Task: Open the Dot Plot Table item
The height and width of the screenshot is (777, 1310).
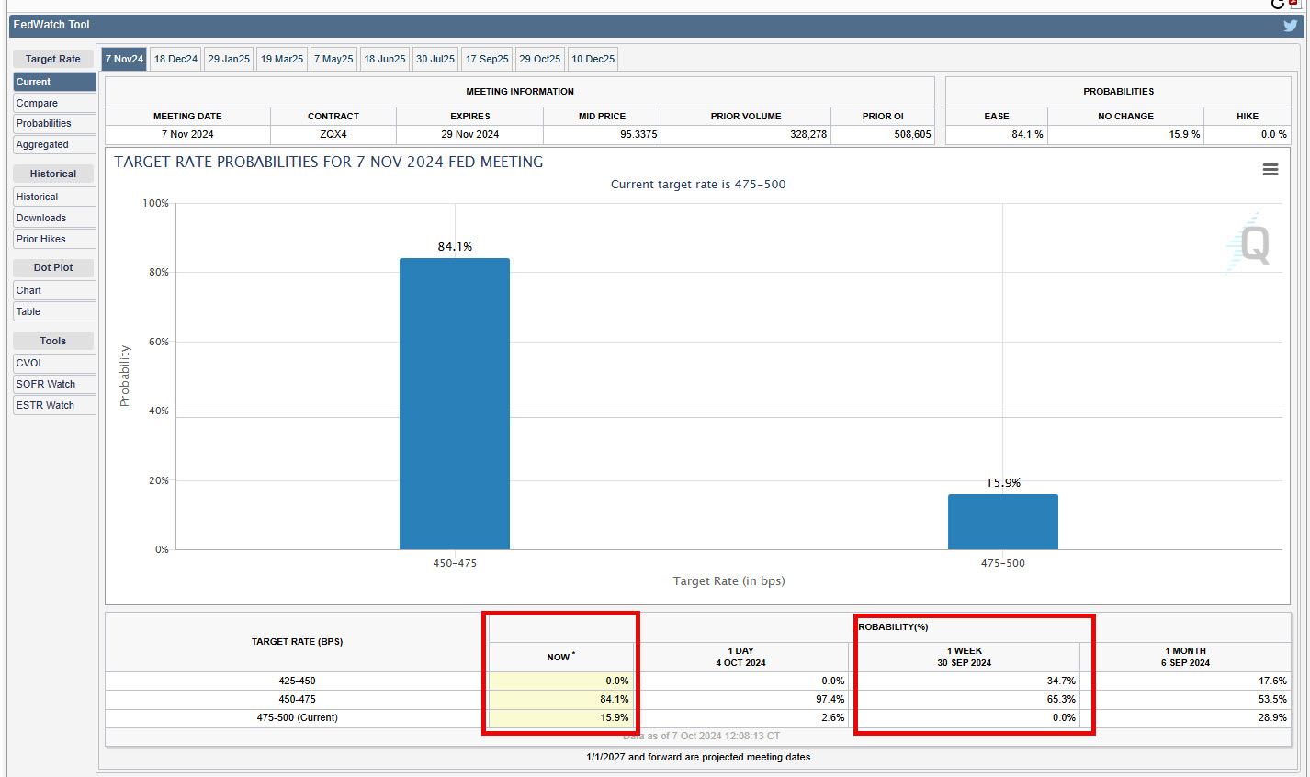Action: coord(54,311)
